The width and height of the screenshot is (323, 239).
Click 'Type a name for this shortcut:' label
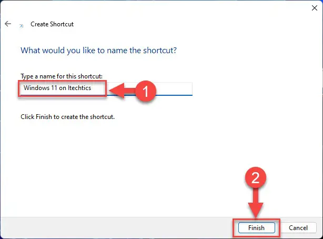[x=62, y=76]
